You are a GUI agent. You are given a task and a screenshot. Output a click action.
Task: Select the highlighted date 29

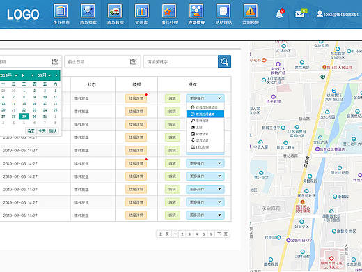(x=24, y=116)
